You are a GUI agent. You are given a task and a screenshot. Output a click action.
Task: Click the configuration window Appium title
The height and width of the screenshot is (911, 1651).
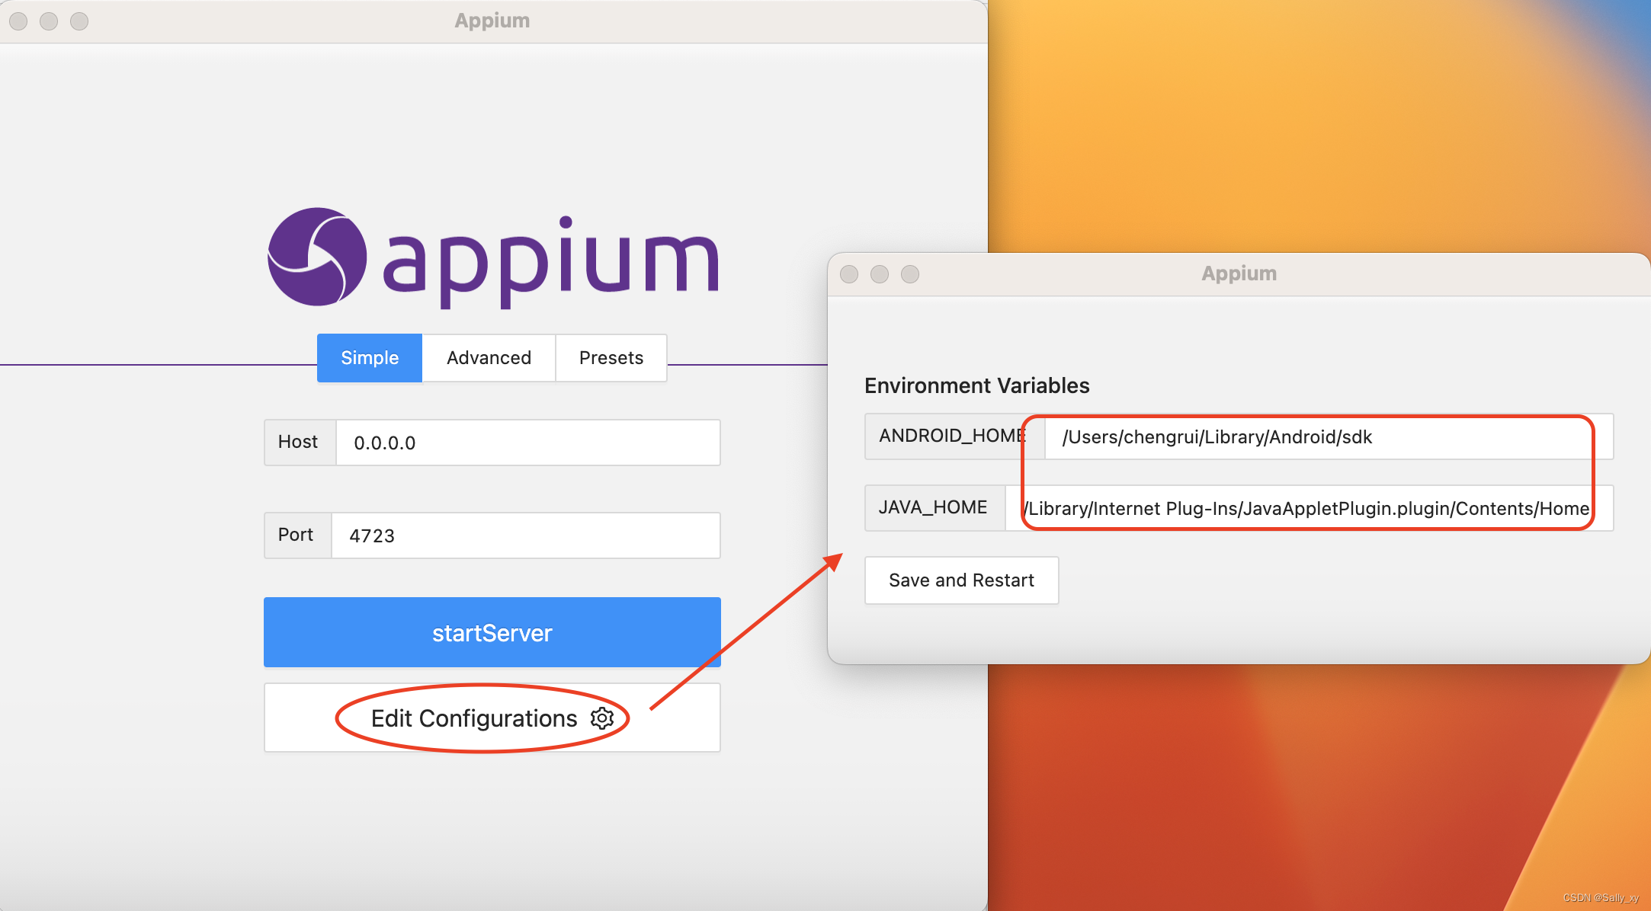click(1239, 273)
